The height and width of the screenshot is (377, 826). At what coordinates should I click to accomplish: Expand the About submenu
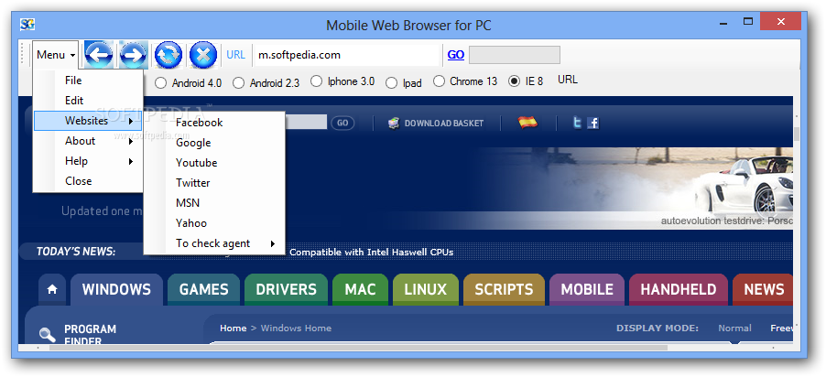tap(88, 141)
